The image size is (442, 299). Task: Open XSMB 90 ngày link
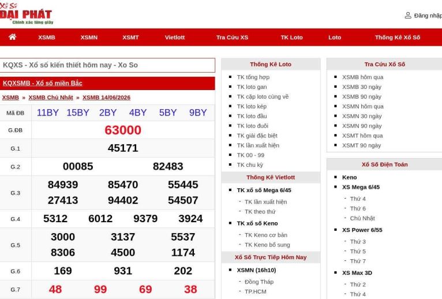pos(362,96)
